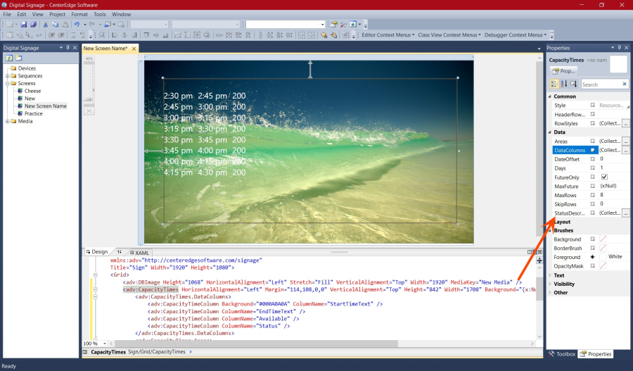This screenshot has width=633, height=371.
Task: Switch to Toolbox panel tab
Action: click(561, 354)
